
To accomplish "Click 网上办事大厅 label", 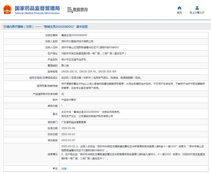I will pyautogui.click(x=197, y=13).
